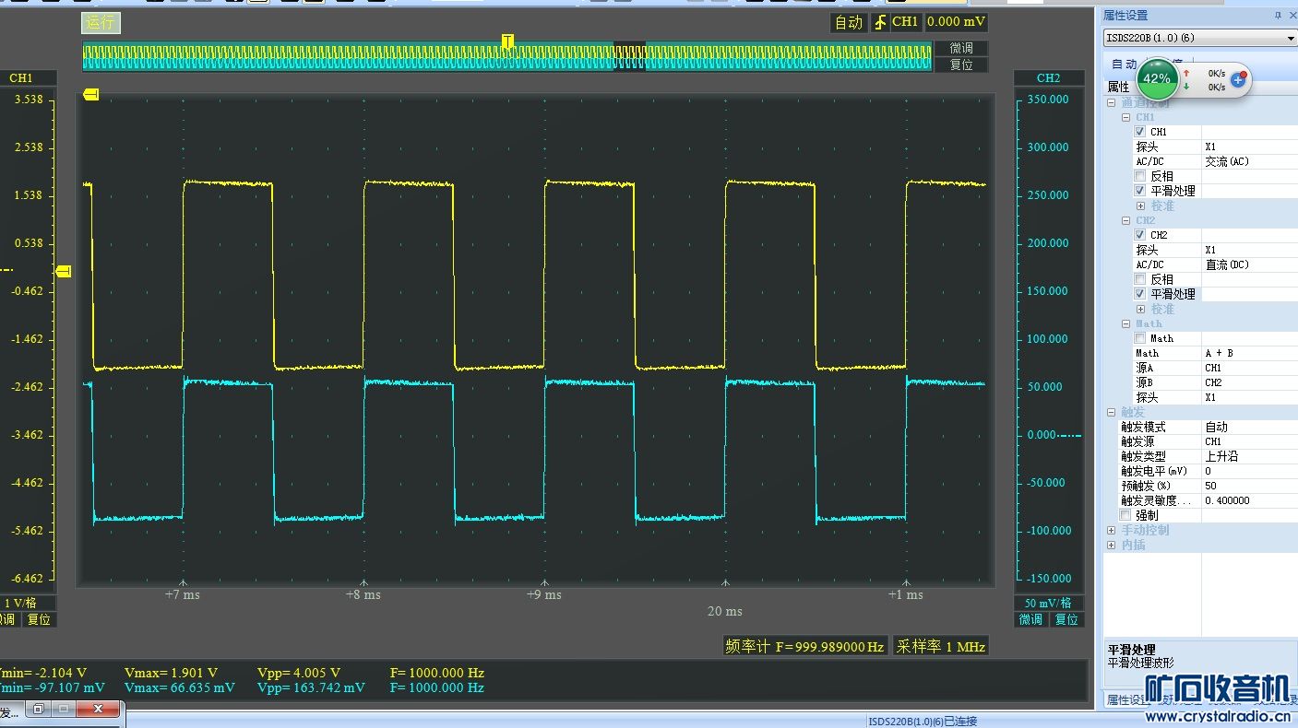Viewport: 1298px width, 728px height.
Task: Toggle the 强制 (force) trigger checkbox
Action: tap(1125, 515)
